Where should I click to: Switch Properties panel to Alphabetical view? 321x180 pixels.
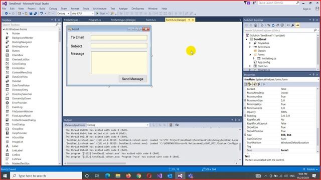pos(250,84)
